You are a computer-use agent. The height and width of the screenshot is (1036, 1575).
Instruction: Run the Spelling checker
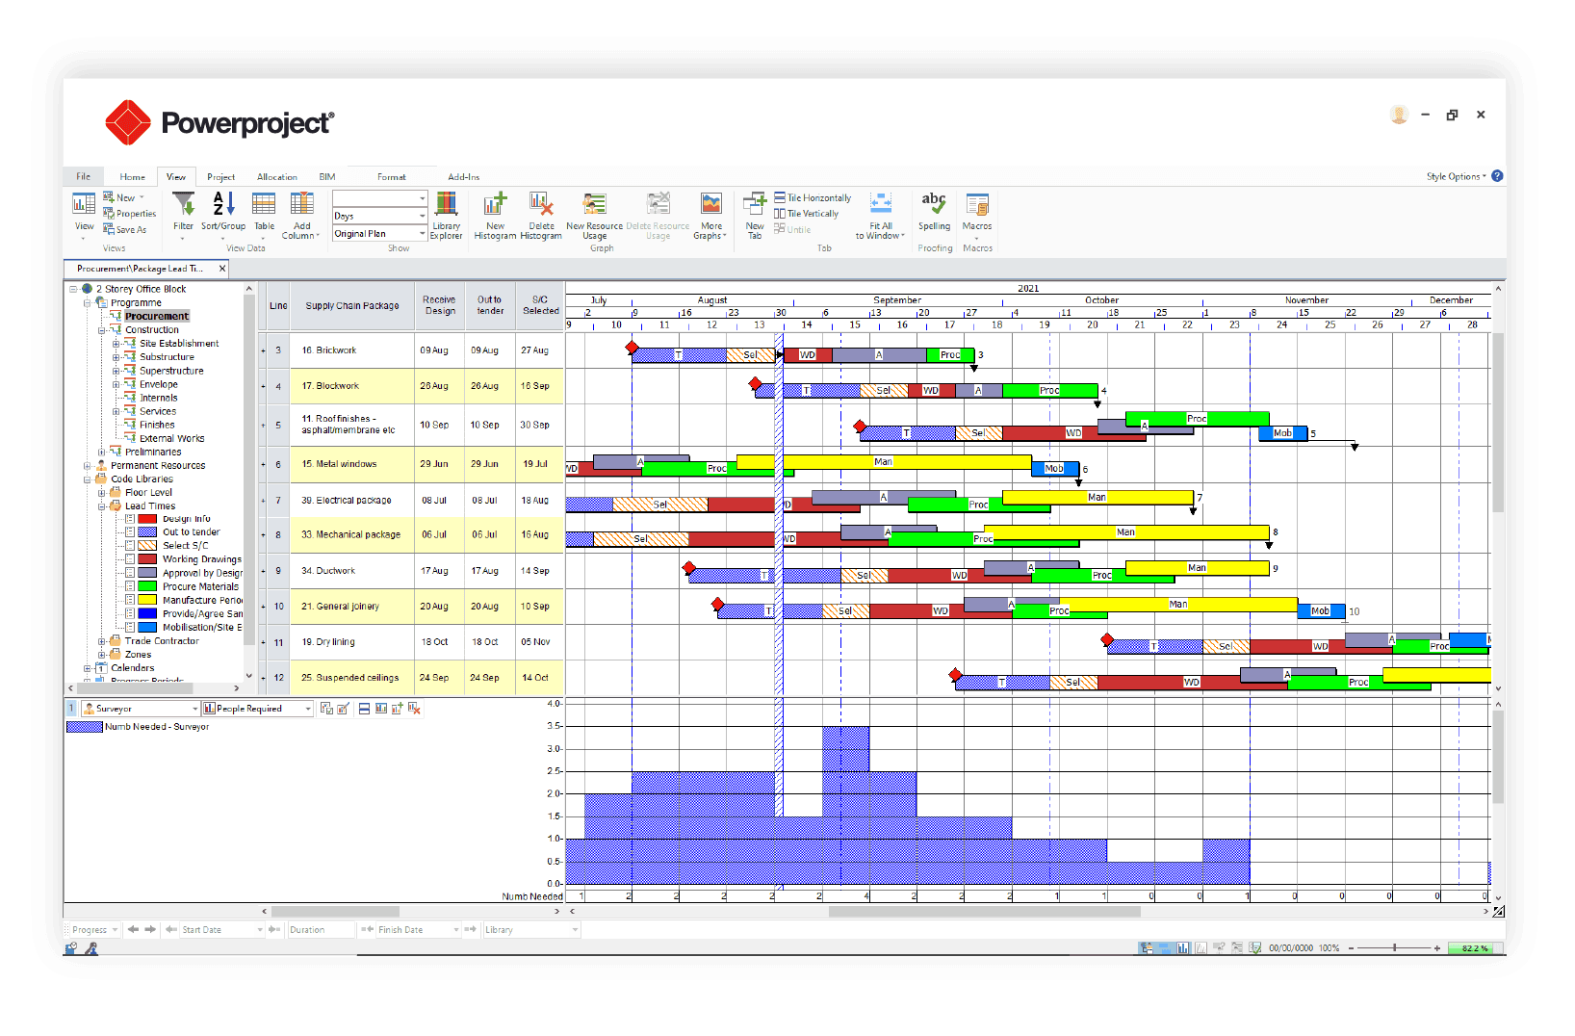(x=933, y=214)
